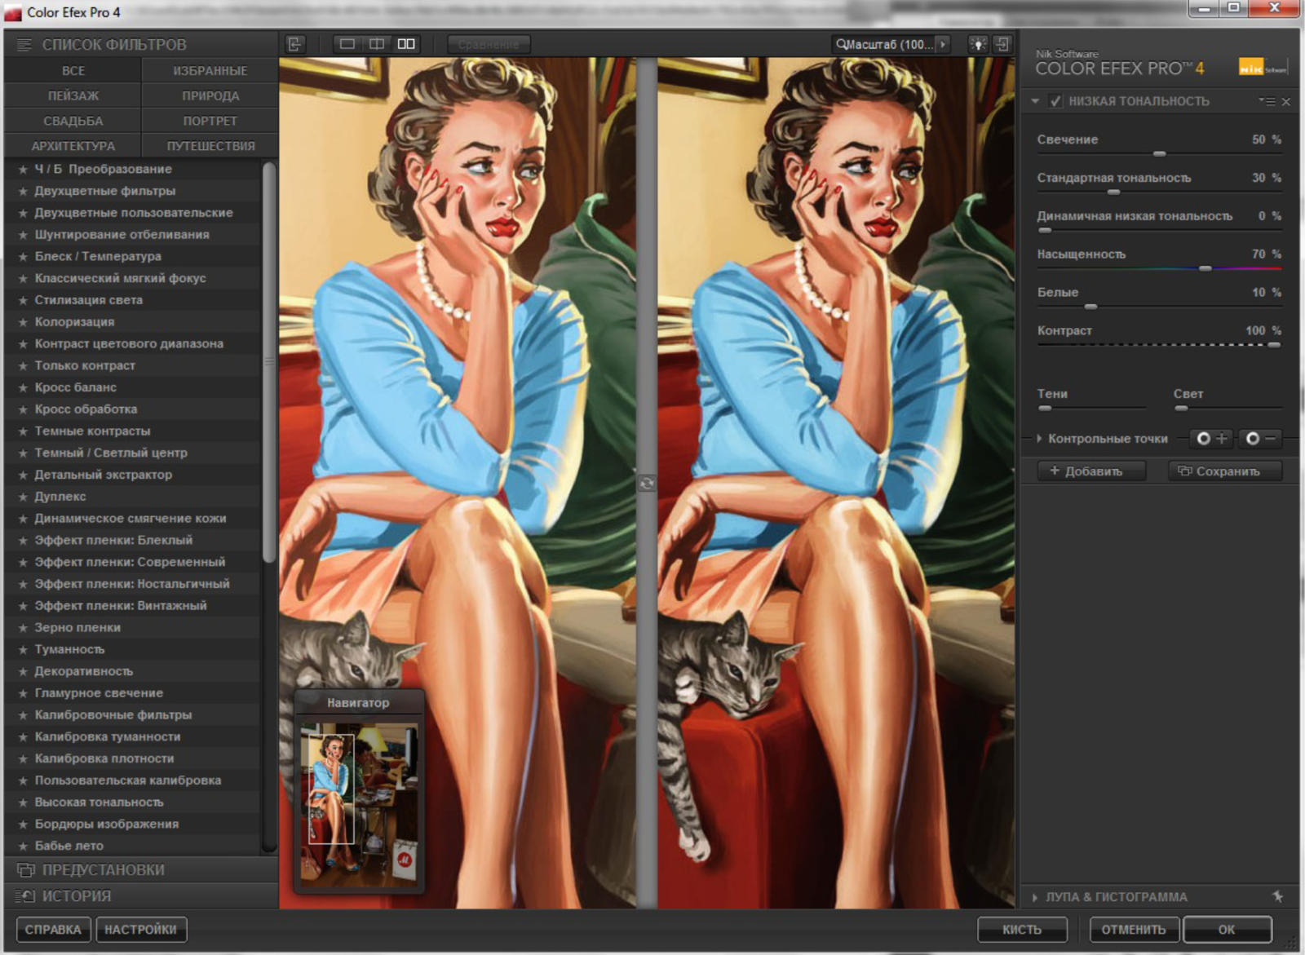Expand the ИСТОРИЯ section

point(141,895)
